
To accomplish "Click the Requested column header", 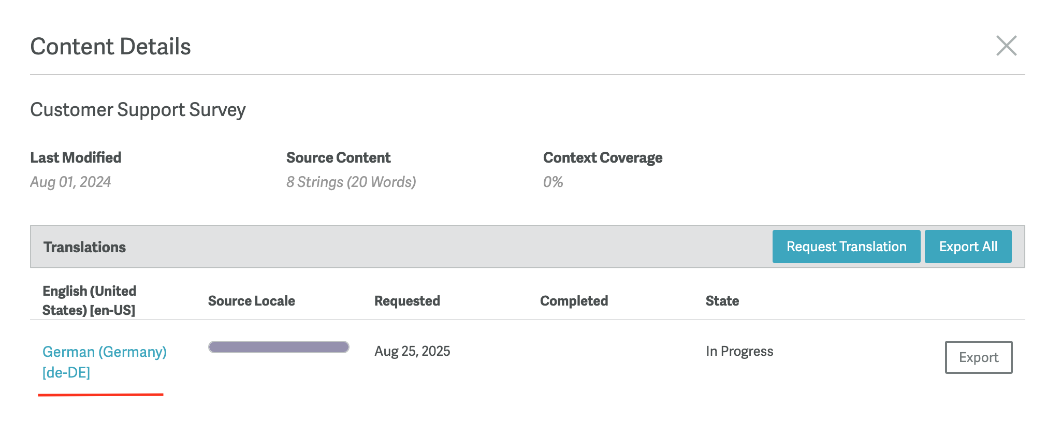I will click(x=407, y=301).
